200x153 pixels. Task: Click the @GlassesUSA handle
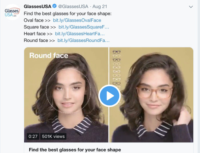pyautogui.click(x=73, y=6)
